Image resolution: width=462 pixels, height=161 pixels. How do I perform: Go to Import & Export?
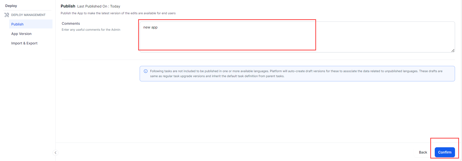point(24,43)
